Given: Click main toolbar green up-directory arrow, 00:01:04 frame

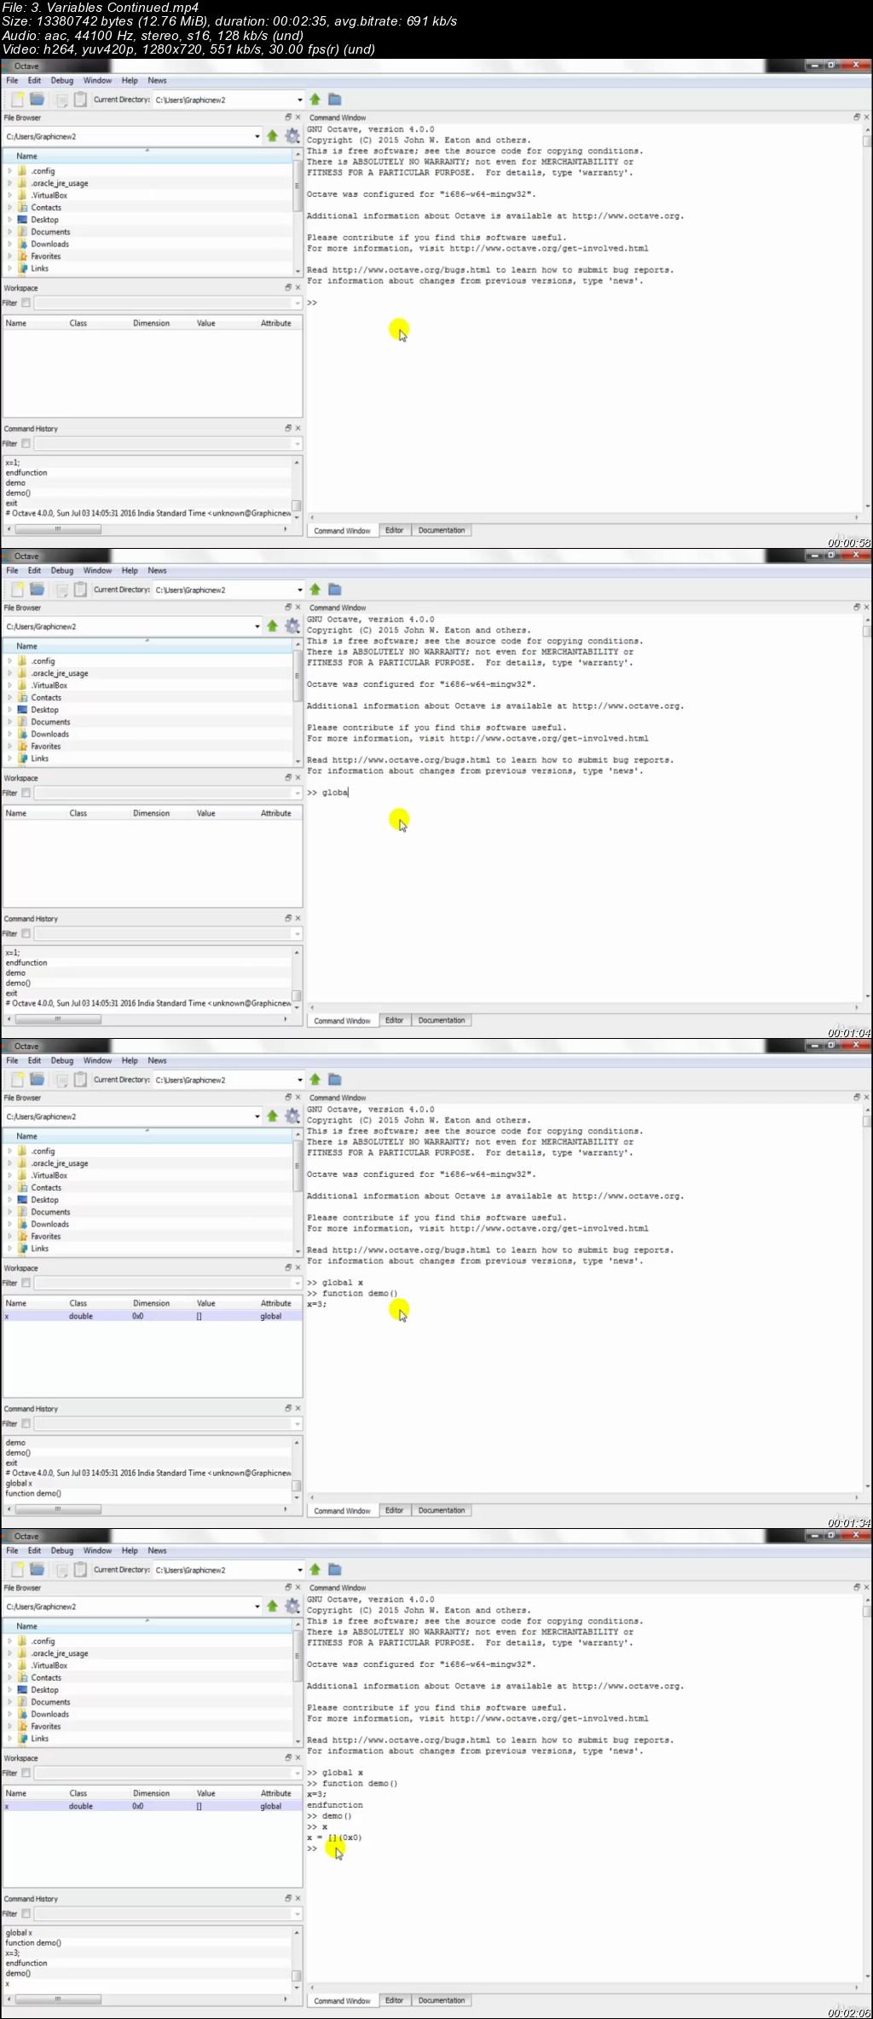Looking at the screenshot, I should 315,590.
